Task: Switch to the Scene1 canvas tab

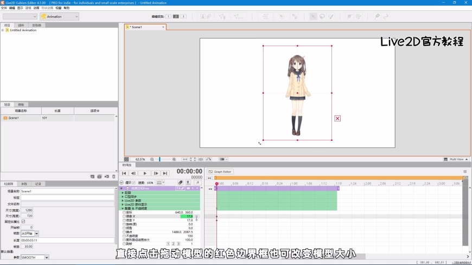Action: (145, 27)
